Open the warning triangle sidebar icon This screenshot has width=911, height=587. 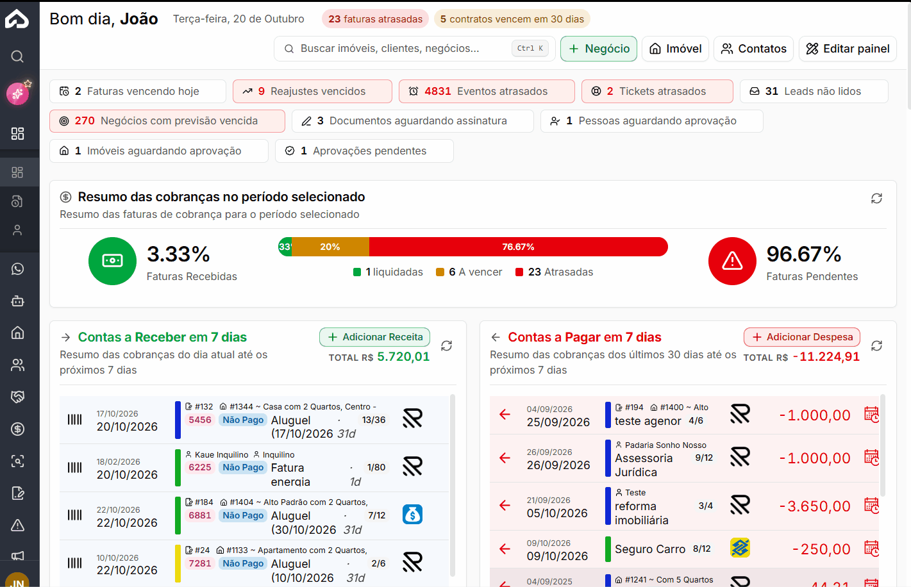pyautogui.click(x=17, y=525)
